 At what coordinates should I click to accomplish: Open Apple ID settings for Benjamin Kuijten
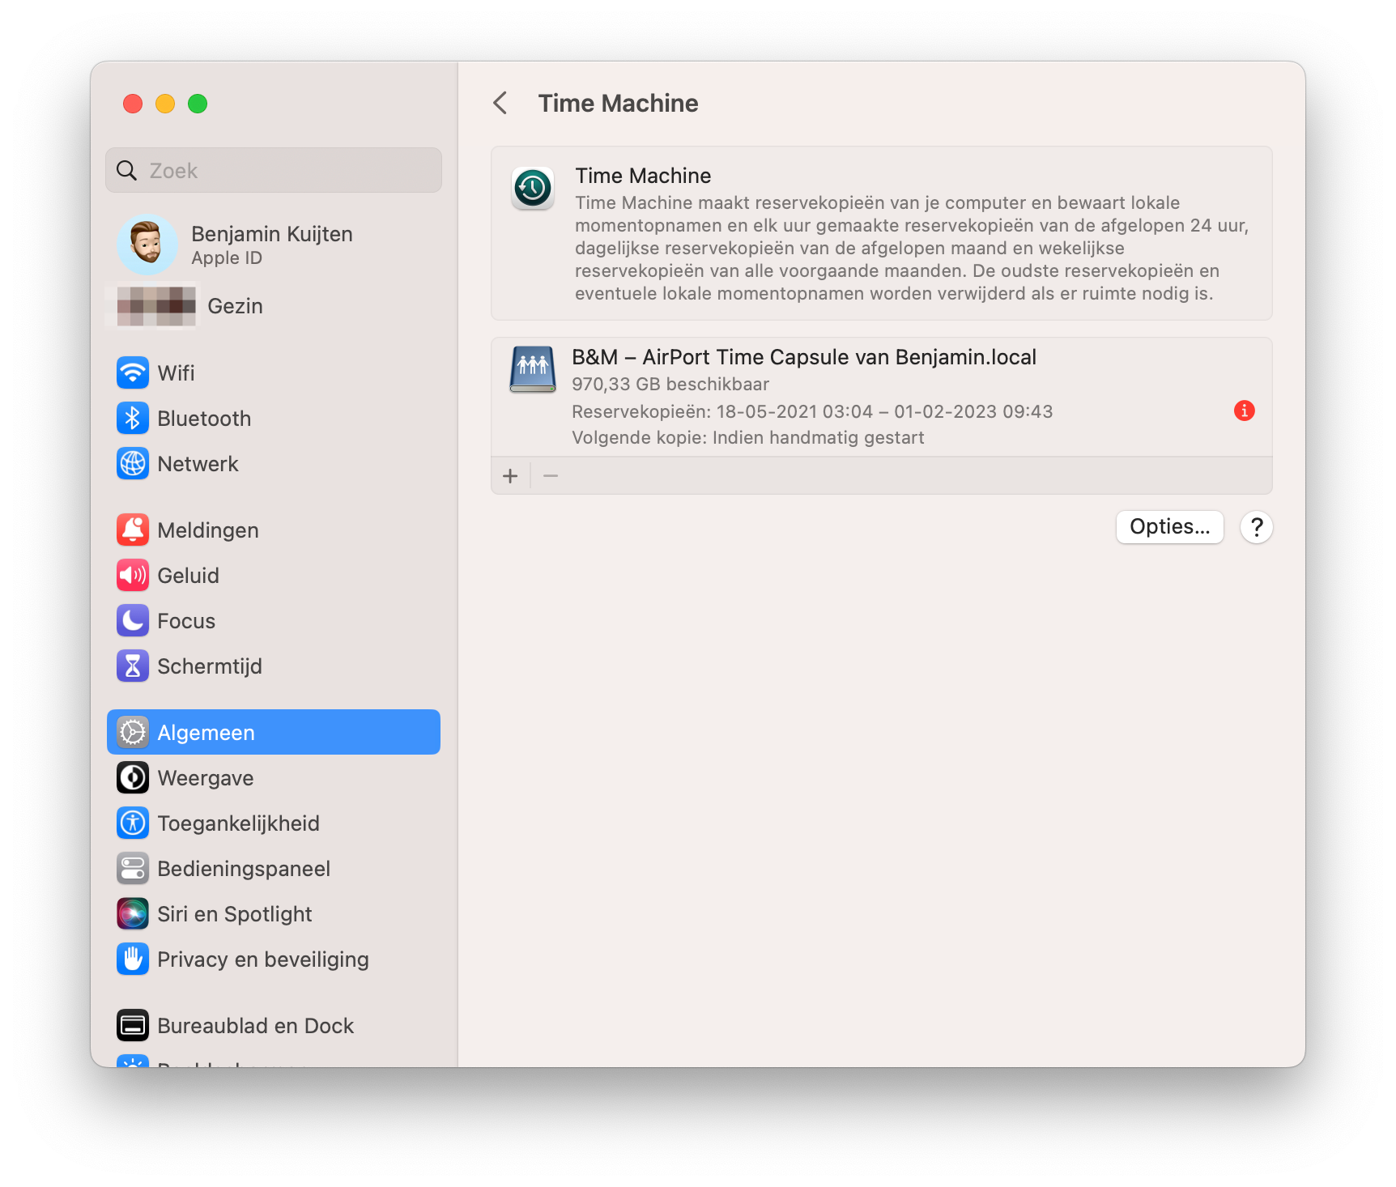pos(274,245)
